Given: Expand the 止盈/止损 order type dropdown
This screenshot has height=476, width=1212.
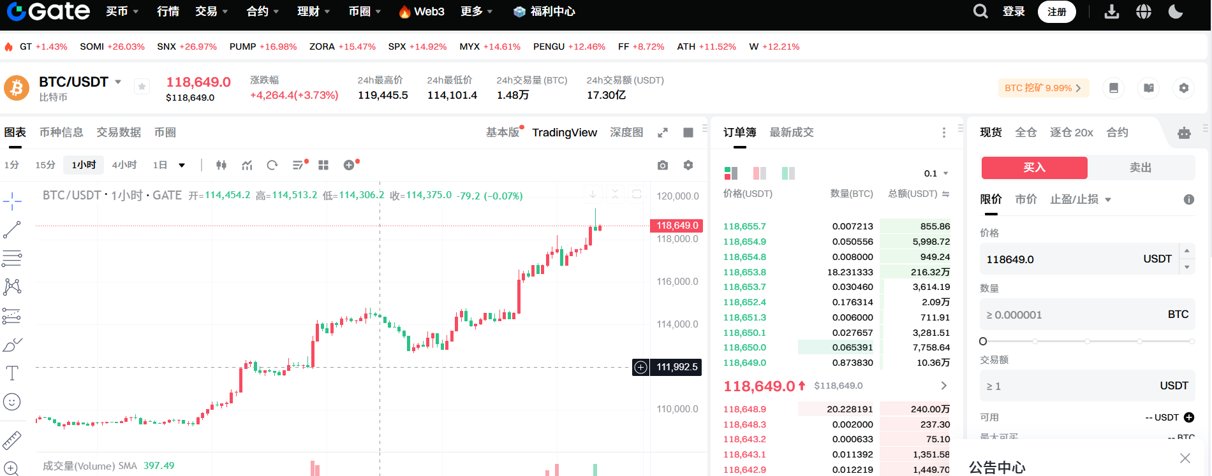Looking at the screenshot, I should [x=1081, y=199].
